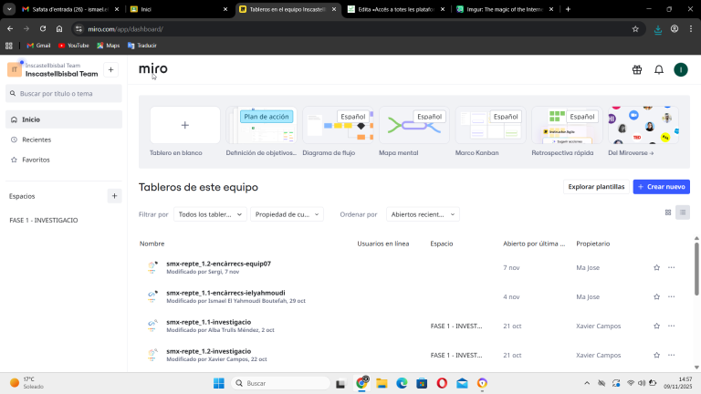
Task: Create a blank board from 'Tablero en blanco'
Action: coord(185,125)
